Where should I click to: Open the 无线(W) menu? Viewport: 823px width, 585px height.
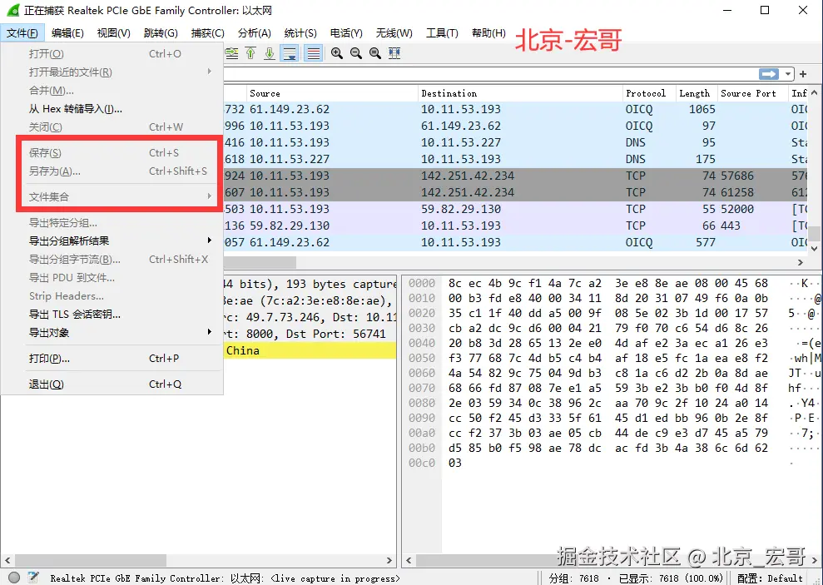point(394,33)
